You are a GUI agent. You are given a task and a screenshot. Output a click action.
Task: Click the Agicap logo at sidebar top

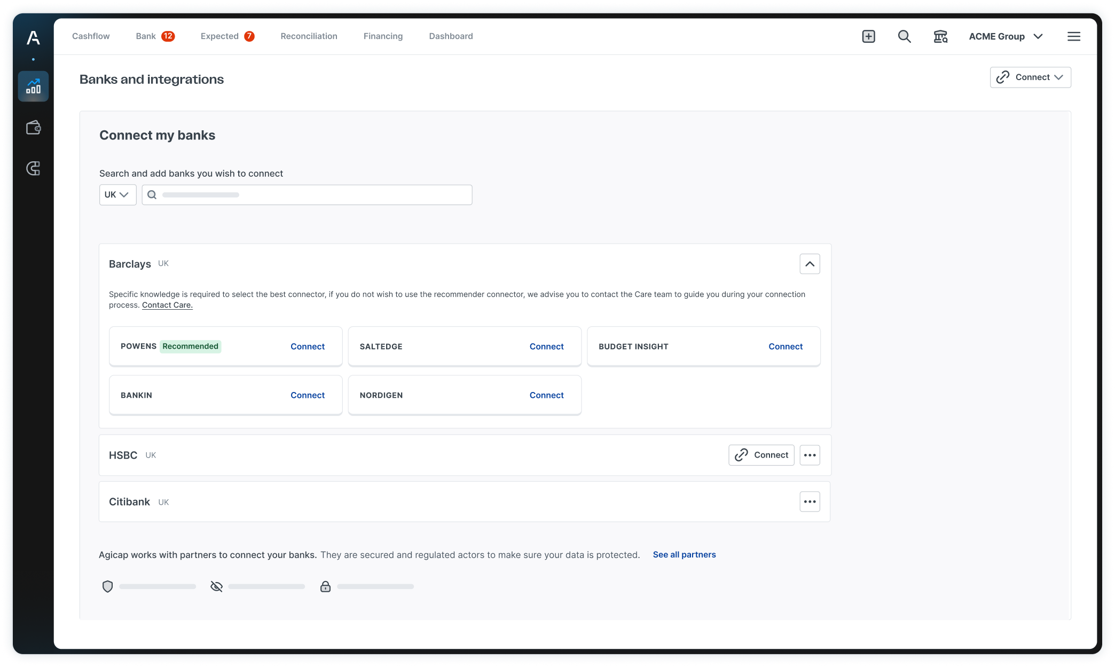(x=33, y=38)
